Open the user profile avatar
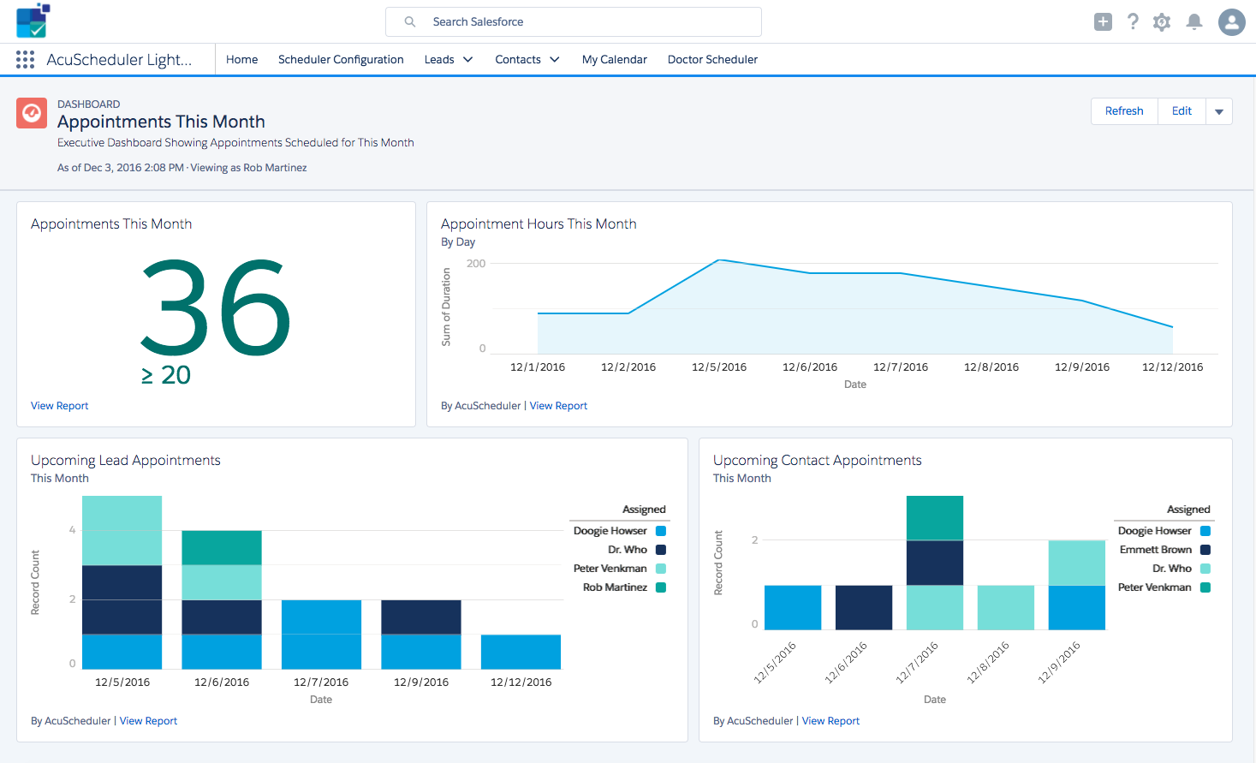The image size is (1256, 763). click(x=1231, y=22)
